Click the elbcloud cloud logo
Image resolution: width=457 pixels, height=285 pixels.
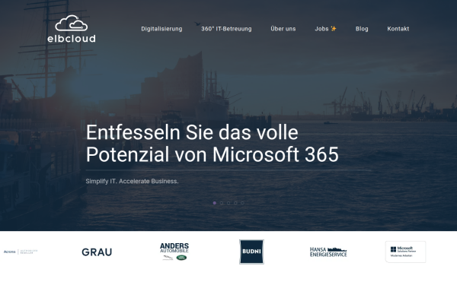pyautogui.click(x=72, y=29)
